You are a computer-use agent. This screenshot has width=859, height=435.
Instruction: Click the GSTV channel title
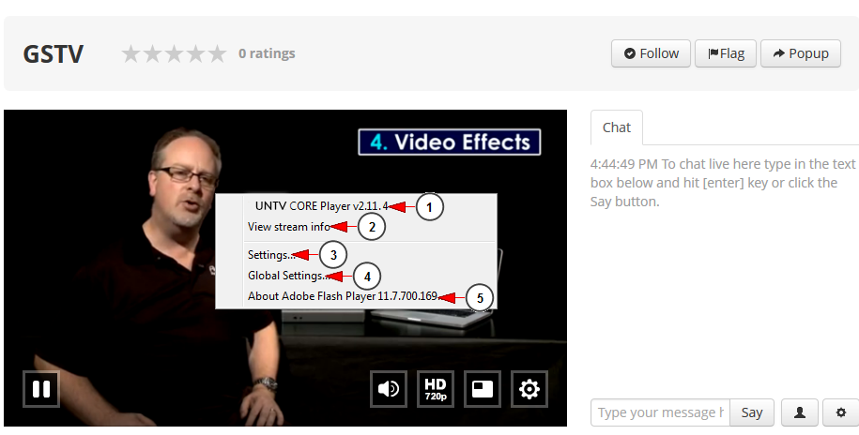(x=54, y=54)
